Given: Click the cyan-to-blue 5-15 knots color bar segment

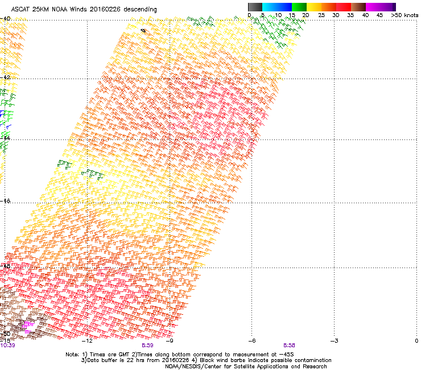Looking at the screenshot, I should [x=277, y=7].
